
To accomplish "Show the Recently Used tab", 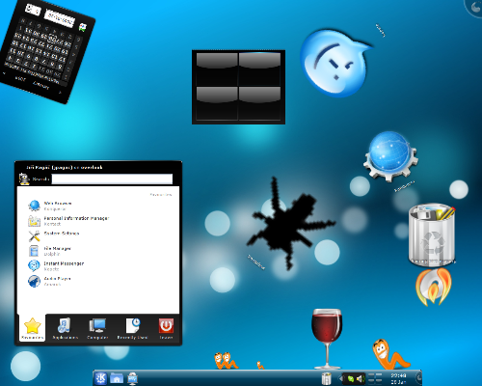I will coord(132,328).
